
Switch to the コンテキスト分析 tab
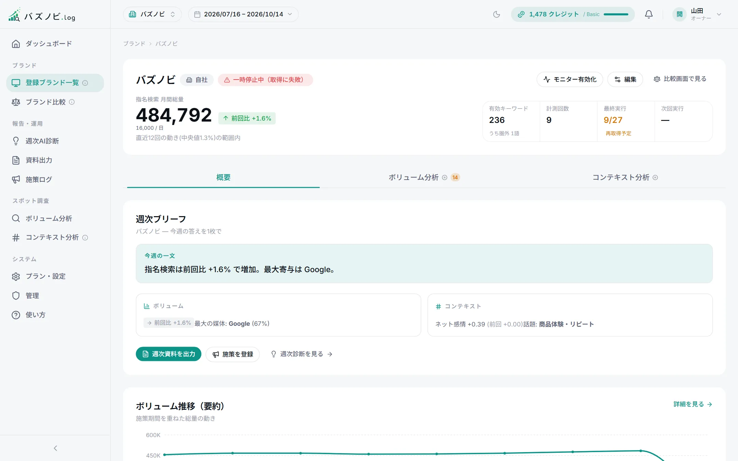[625, 178]
